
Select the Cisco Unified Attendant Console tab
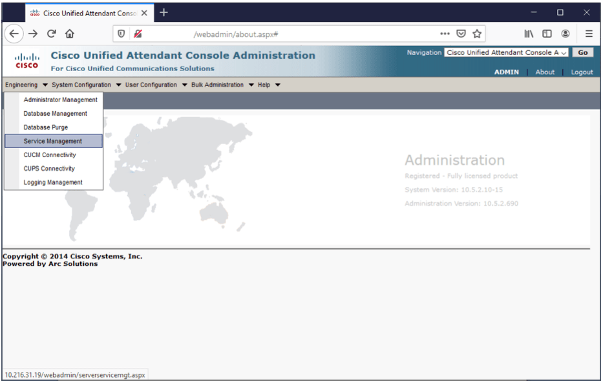click(x=90, y=13)
